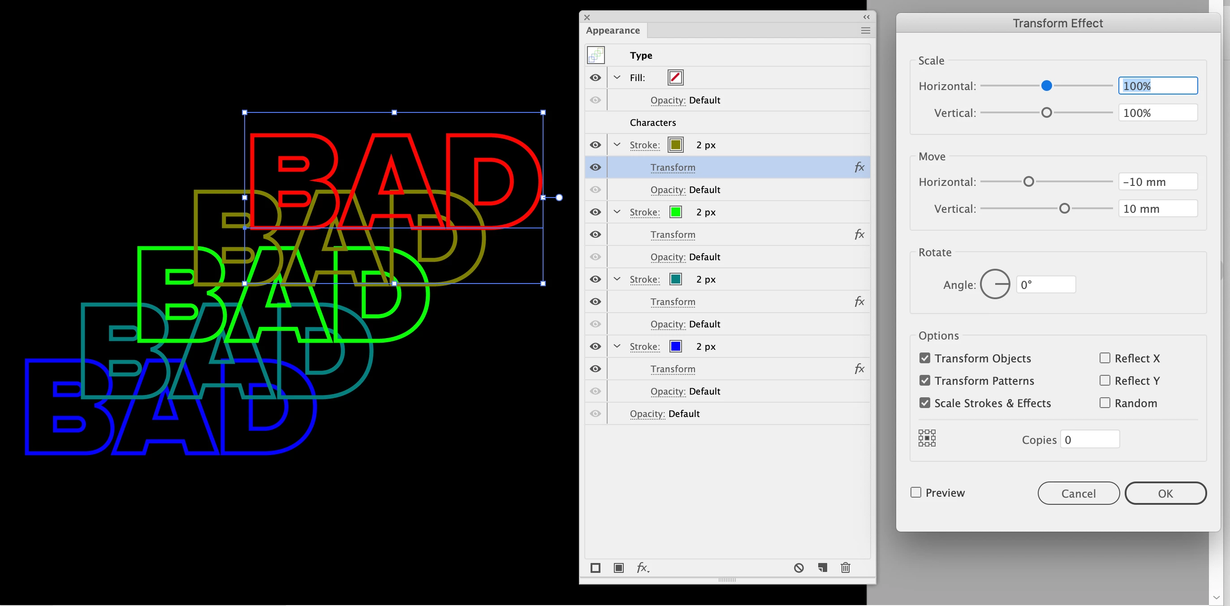
Task: Hide the bright green stroke with eye icon
Action: [596, 212]
